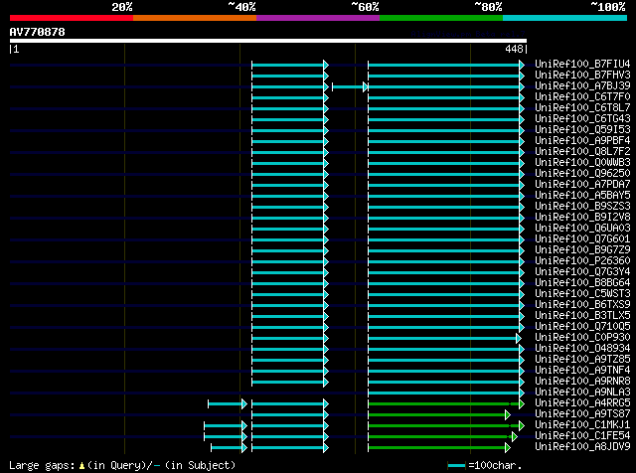Screen dimensions: 636x473
Task: Click the leftmost cyan segment of UniRef100_A4RRG5
Action: (x=228, y=403)
